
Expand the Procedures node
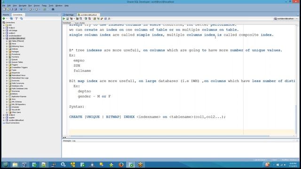[x=7, y=54]
